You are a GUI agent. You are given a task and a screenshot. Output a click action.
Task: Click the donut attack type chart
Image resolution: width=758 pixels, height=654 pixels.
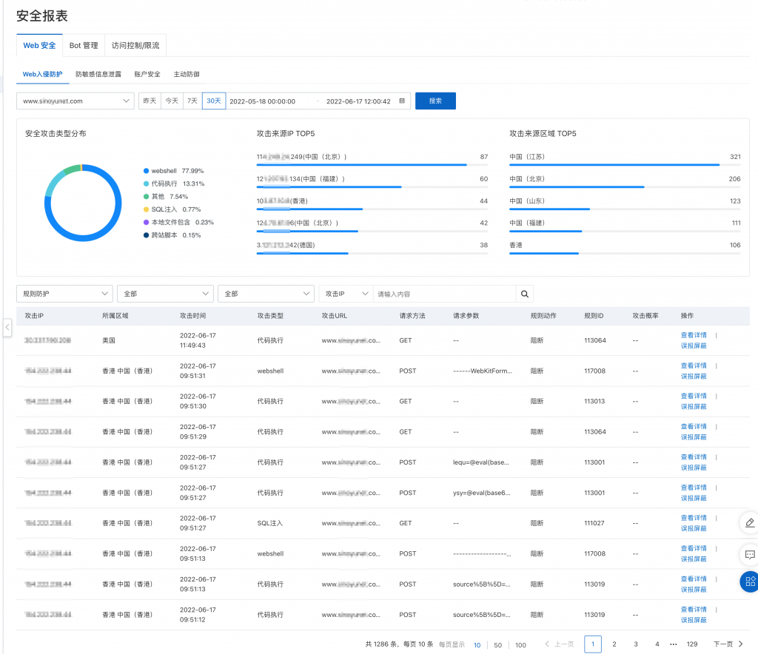83,203
